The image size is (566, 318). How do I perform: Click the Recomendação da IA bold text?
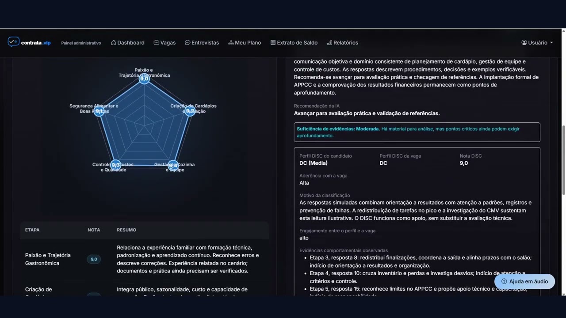tap(367, 114)
